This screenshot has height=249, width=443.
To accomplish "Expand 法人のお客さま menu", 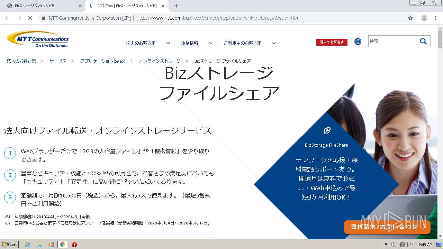I will click(x=148, y=43).
